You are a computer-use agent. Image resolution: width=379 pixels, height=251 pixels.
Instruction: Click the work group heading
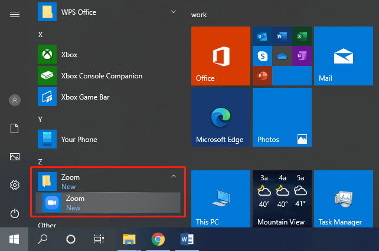(199, 15)
